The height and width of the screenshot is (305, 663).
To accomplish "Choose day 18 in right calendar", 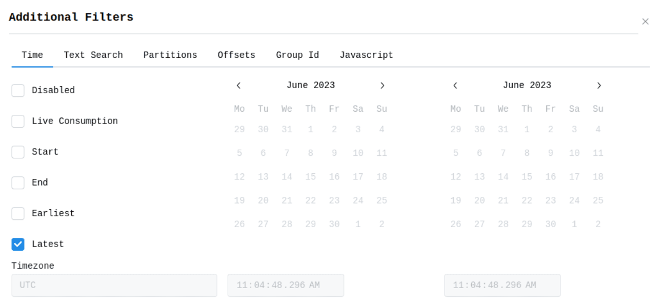I will [x=598, y=177].
